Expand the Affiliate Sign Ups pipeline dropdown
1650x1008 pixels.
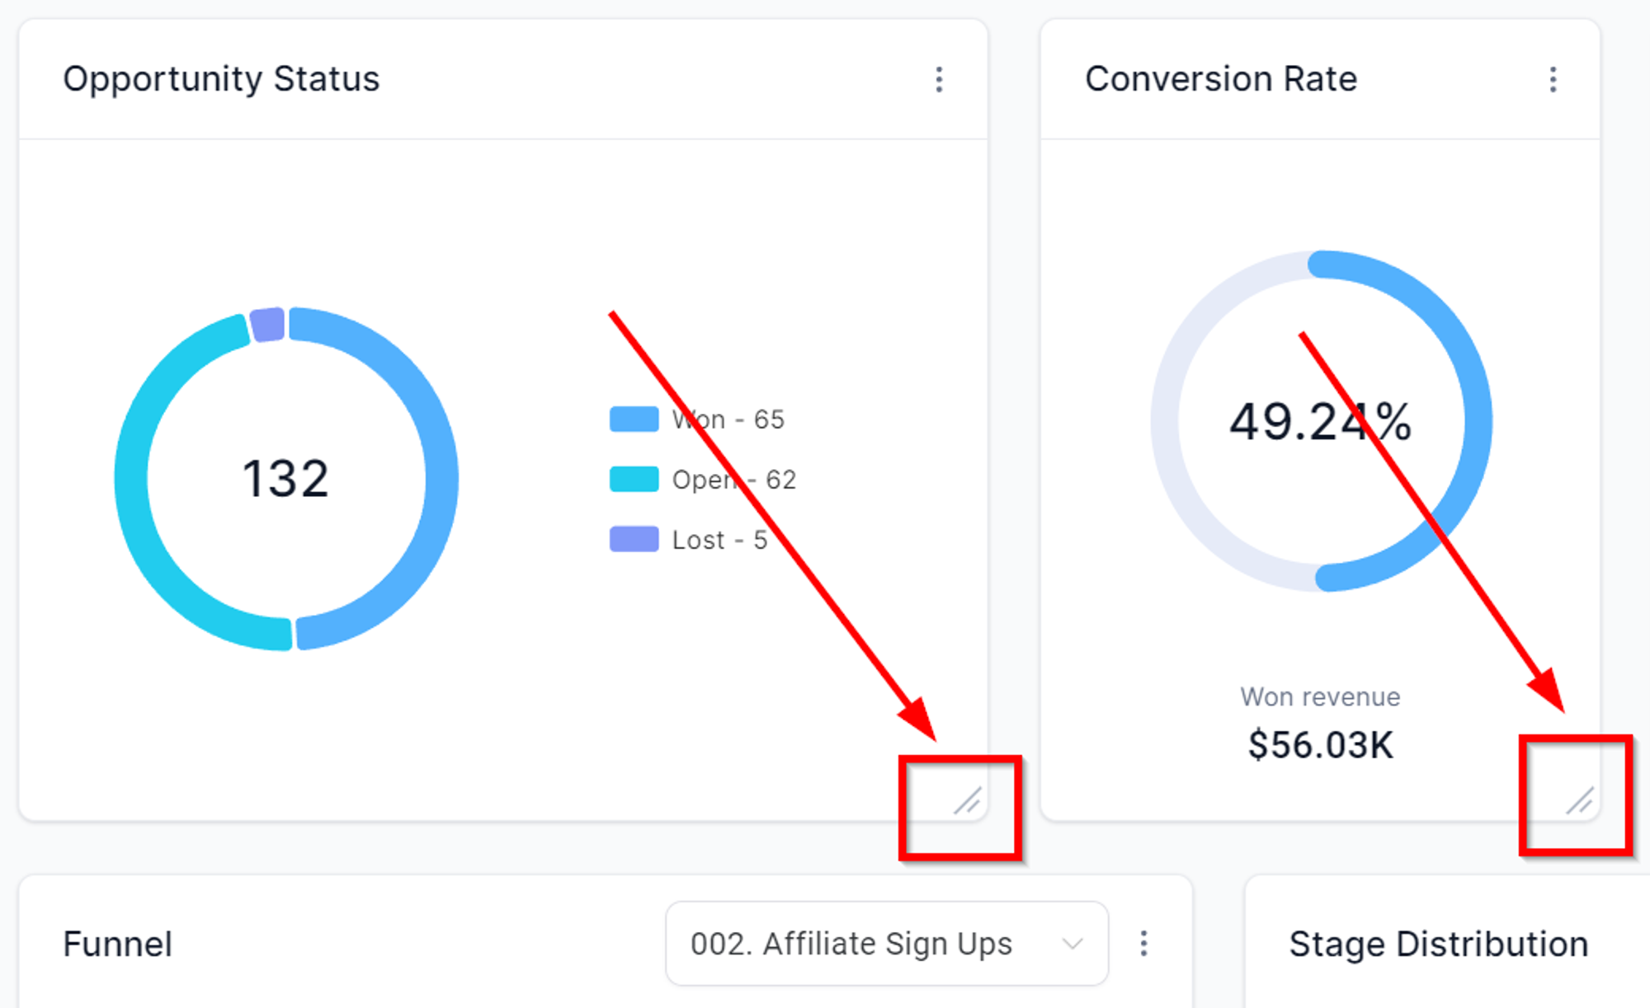[887, 944]
